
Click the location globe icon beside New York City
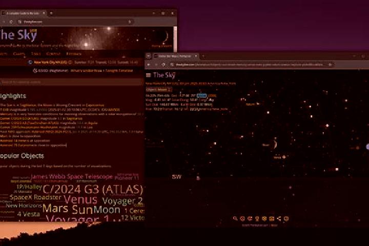pos(30,63)
